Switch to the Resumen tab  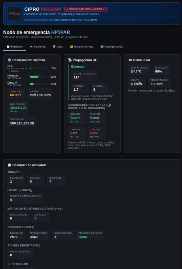pos(14,47)
